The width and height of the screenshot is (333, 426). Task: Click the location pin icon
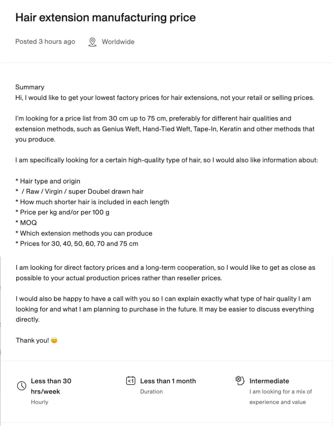pos(92,42)
